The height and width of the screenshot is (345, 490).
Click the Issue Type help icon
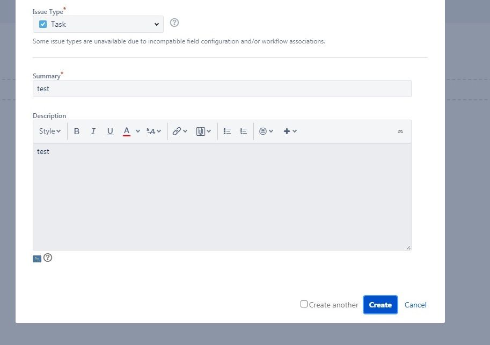pyautogui.click(x=174, y=23)
